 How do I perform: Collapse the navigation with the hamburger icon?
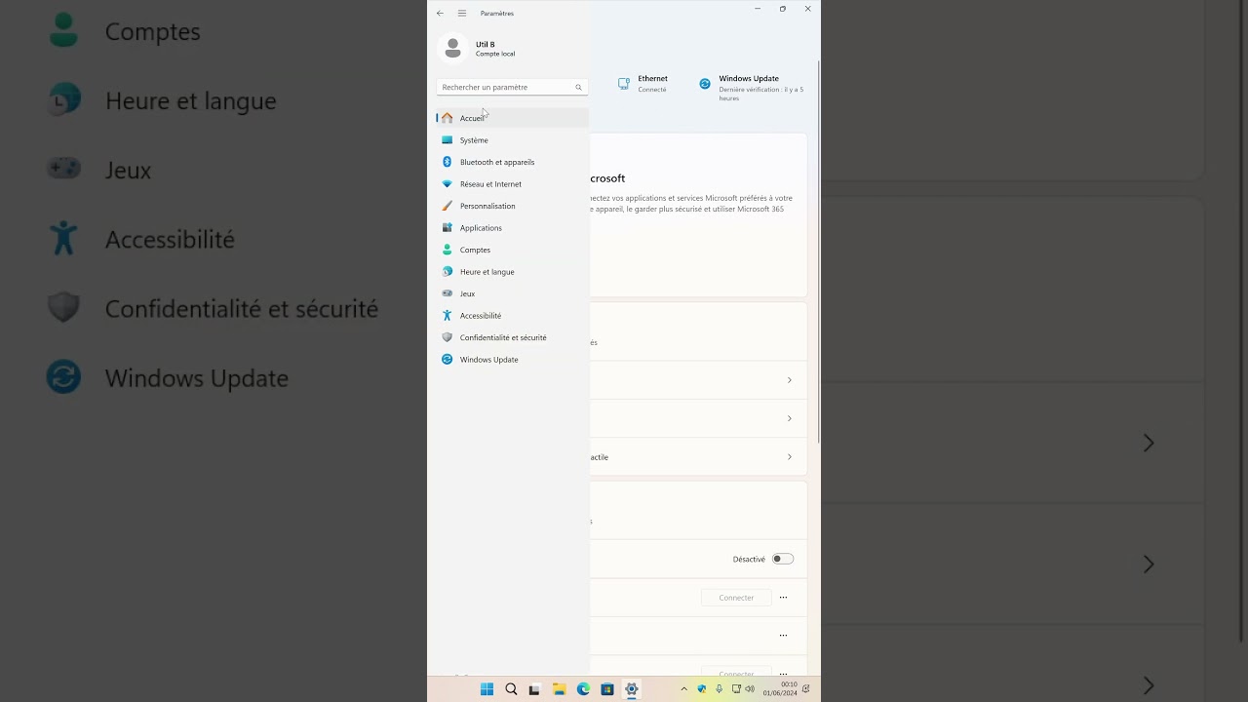click(462, 13)
